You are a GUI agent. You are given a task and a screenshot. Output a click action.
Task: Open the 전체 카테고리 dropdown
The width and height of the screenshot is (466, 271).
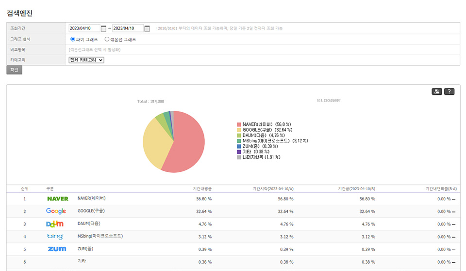tap(86, 60)
